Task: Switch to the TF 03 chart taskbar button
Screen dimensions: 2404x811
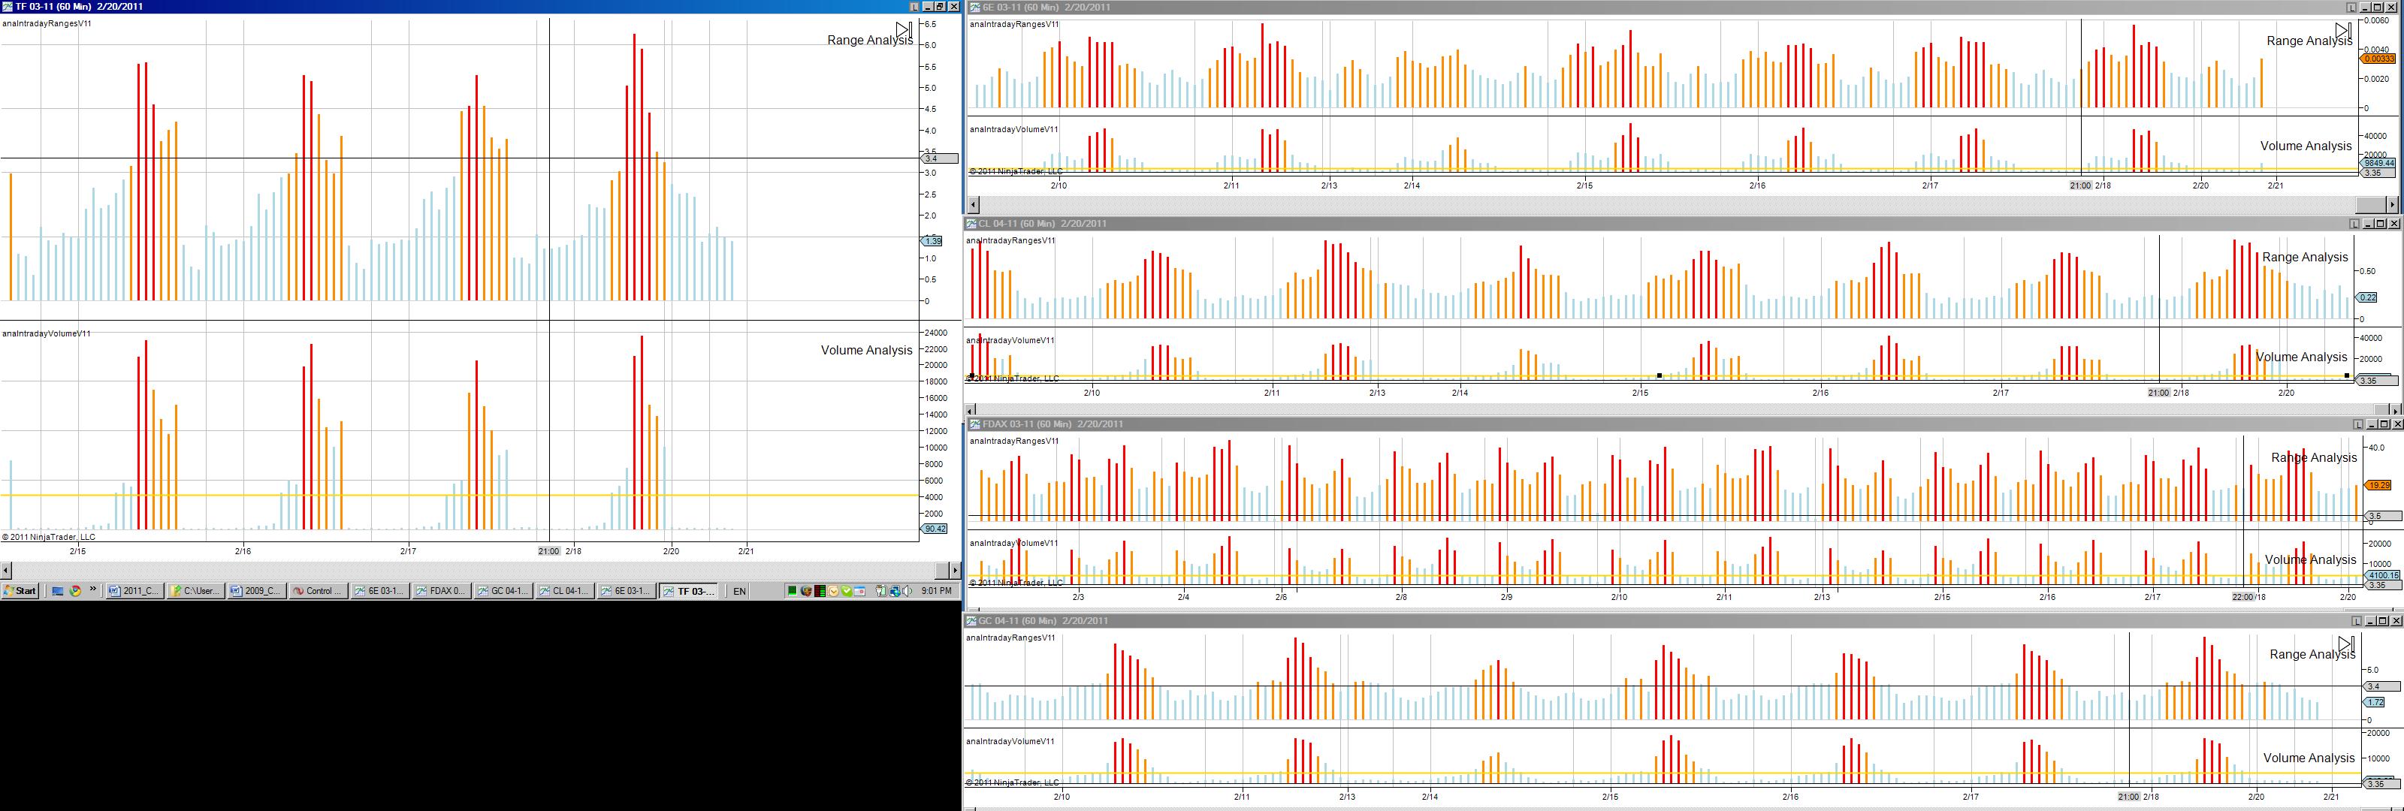Action: pos(689,591)
